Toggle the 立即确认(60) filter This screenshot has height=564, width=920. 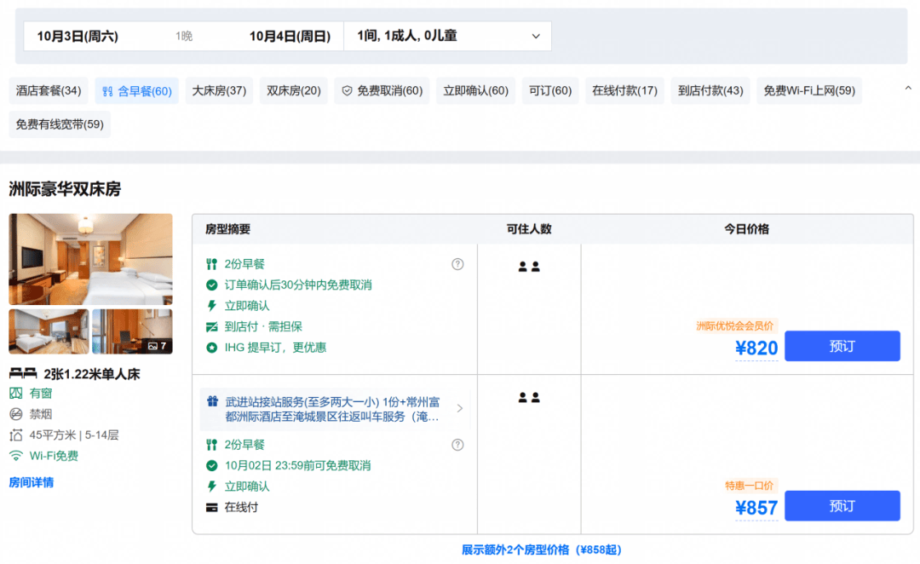(x=475, y=91)
